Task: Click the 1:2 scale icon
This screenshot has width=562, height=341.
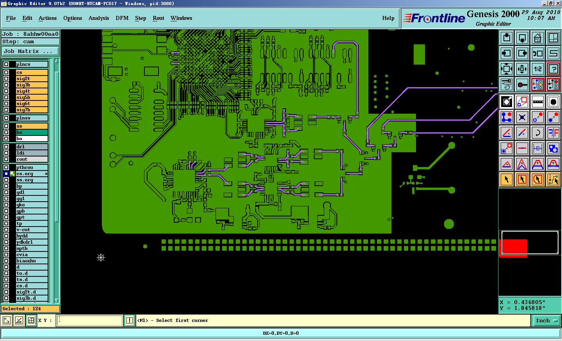Action: click(x=538, y=69)
